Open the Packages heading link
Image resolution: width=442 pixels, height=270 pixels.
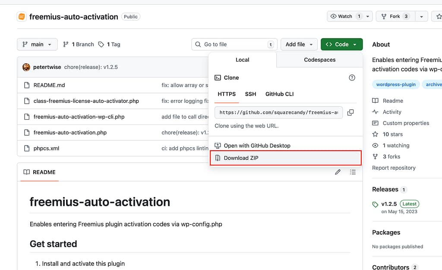386,232
